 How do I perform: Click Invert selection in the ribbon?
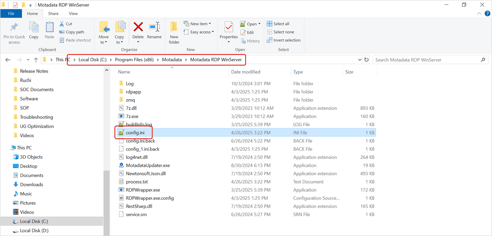tap(283, 40)
